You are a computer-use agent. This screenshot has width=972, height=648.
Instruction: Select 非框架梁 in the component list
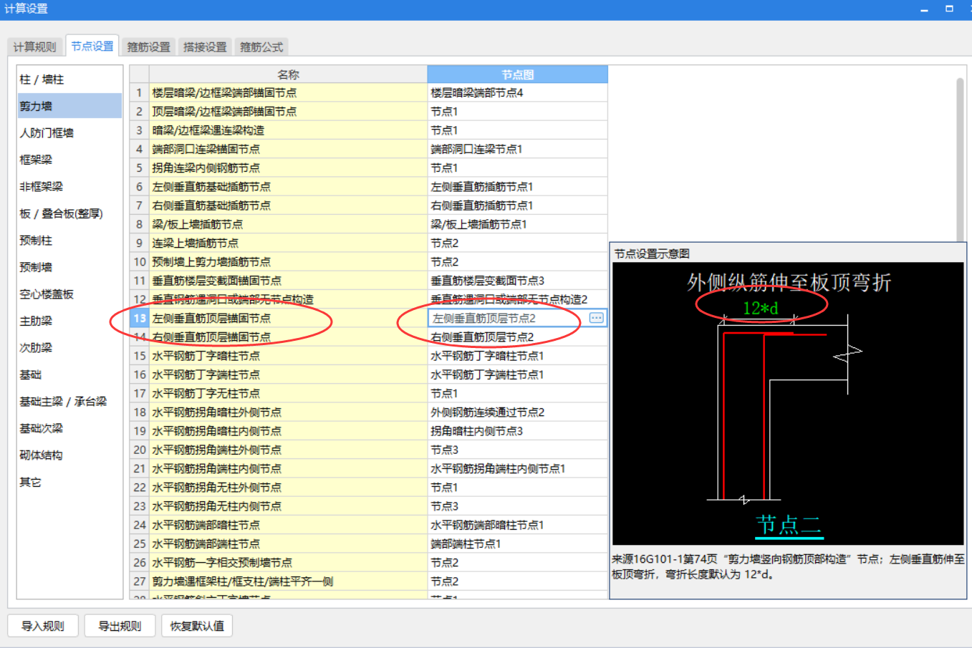point(69,187)
